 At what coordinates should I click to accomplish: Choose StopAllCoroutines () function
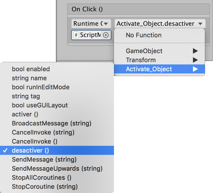coord(41,177)
